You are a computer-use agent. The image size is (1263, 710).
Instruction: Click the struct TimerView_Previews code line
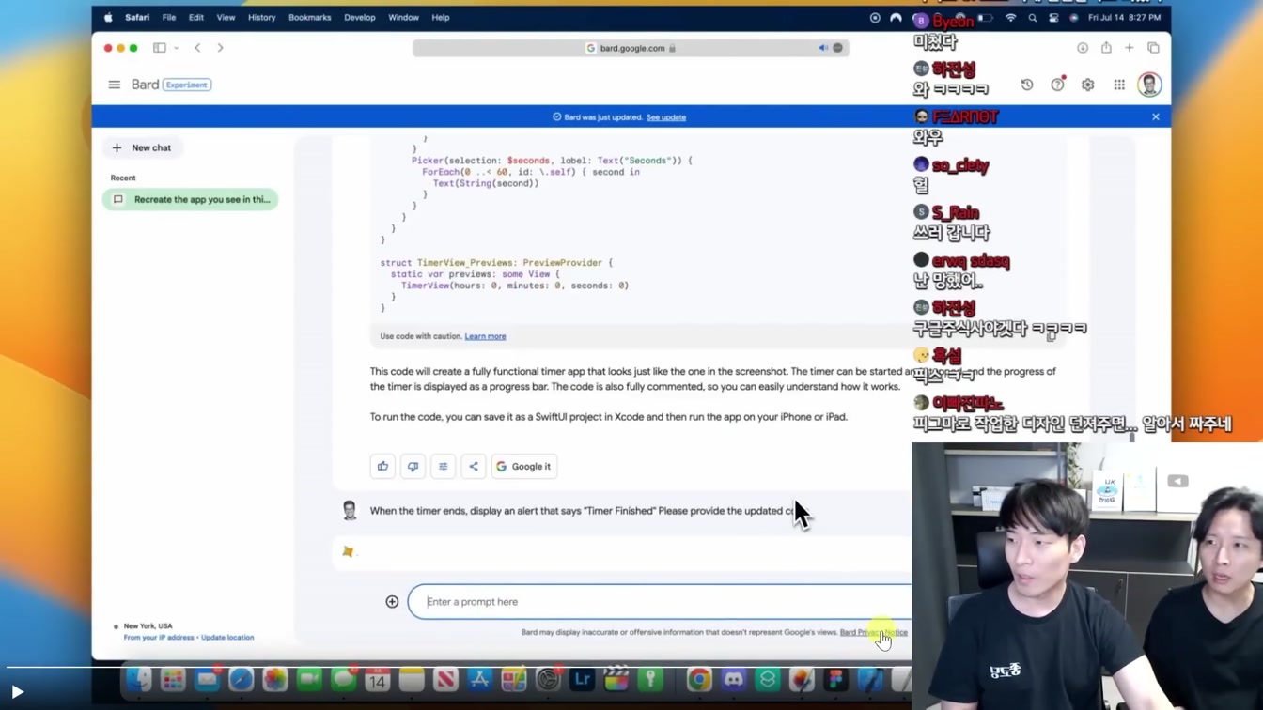[x=496, y=263]
